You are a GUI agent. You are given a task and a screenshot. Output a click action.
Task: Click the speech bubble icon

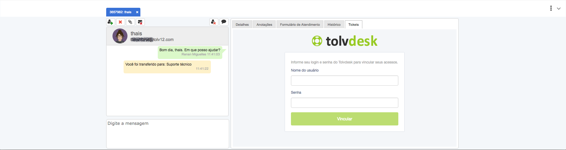(224, 22)
